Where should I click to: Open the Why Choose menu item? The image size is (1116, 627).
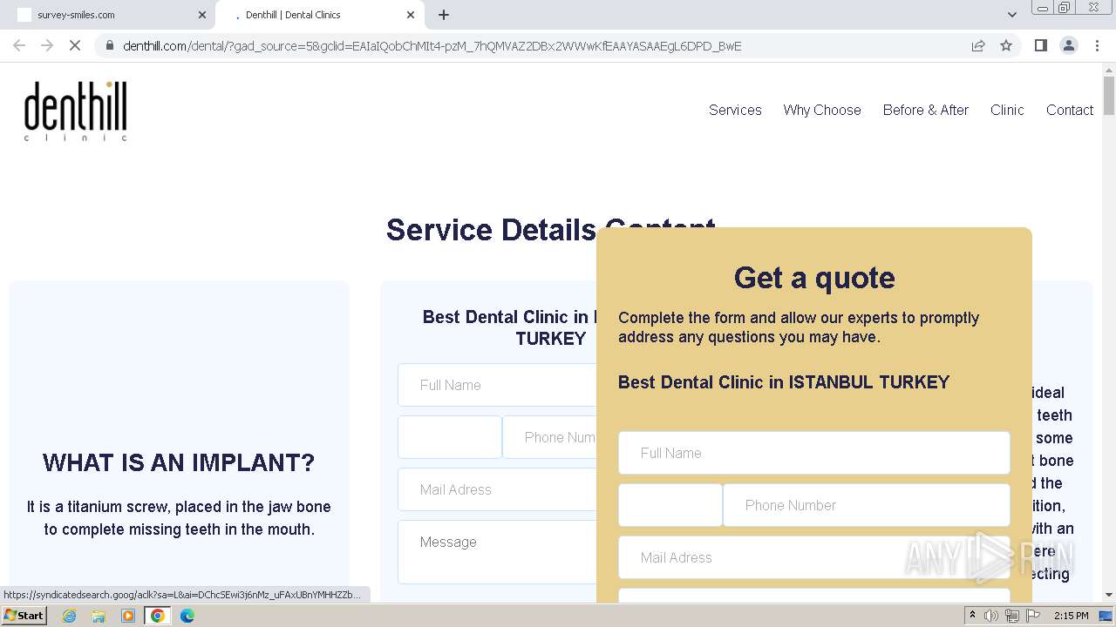[822, 110]
